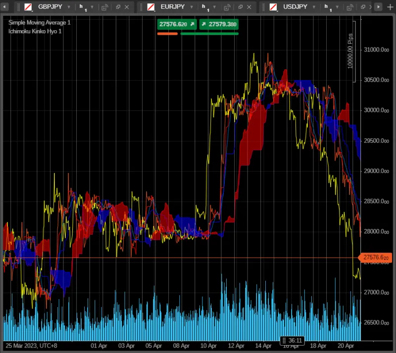Close the EURJPY chart tab
This screenshot has width=396, height=353.
249,7
